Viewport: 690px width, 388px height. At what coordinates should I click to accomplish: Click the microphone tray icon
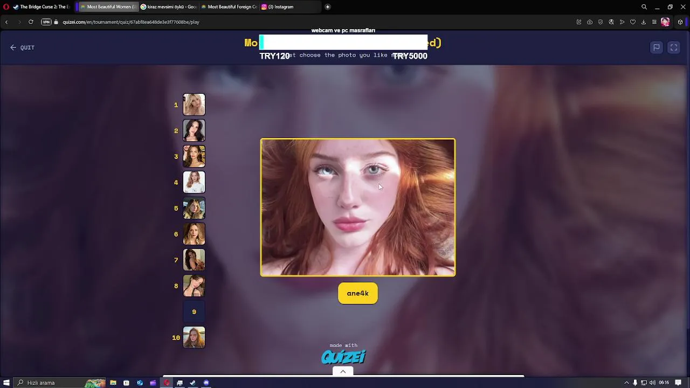635,383
